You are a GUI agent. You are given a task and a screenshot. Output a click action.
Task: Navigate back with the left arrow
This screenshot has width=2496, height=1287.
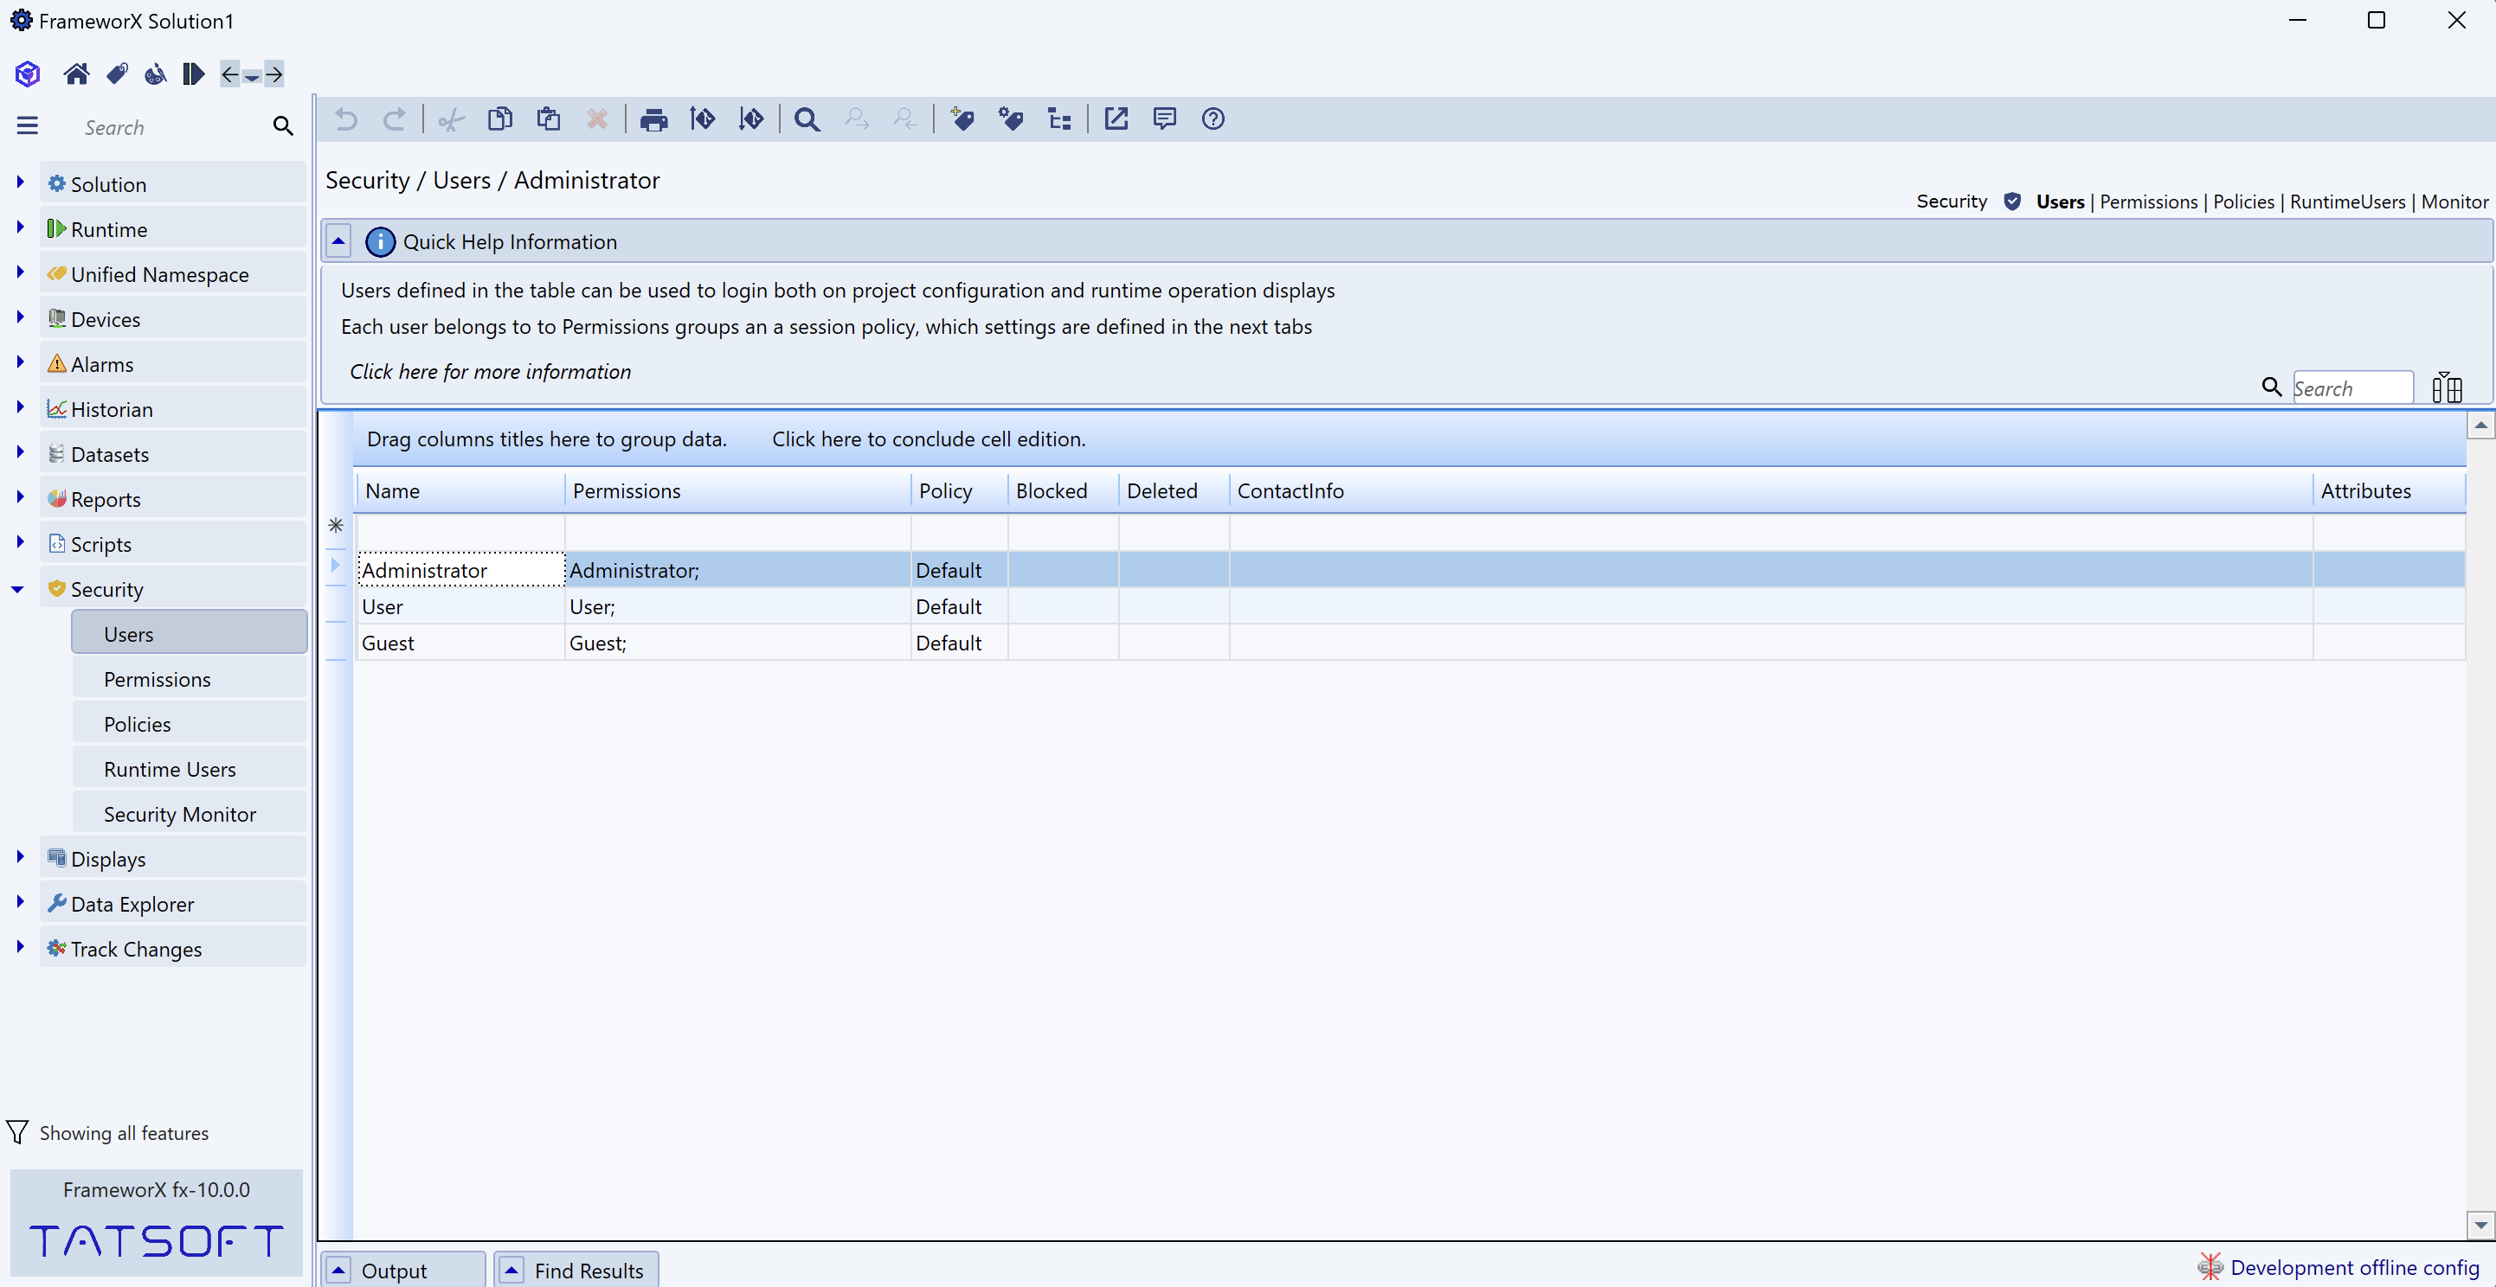pos(229,74)
